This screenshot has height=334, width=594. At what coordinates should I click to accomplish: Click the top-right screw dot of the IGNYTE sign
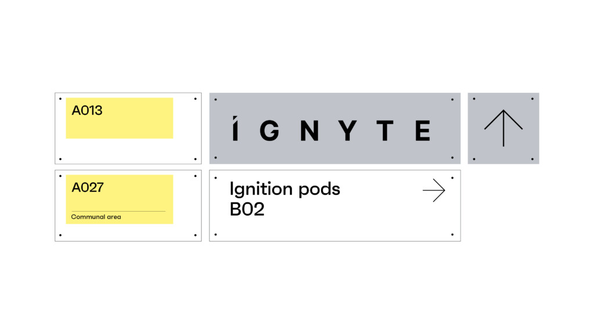click(452, 99)
